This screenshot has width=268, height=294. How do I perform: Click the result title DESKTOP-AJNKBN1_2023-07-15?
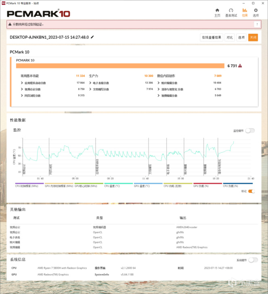[x=49, y=37]
